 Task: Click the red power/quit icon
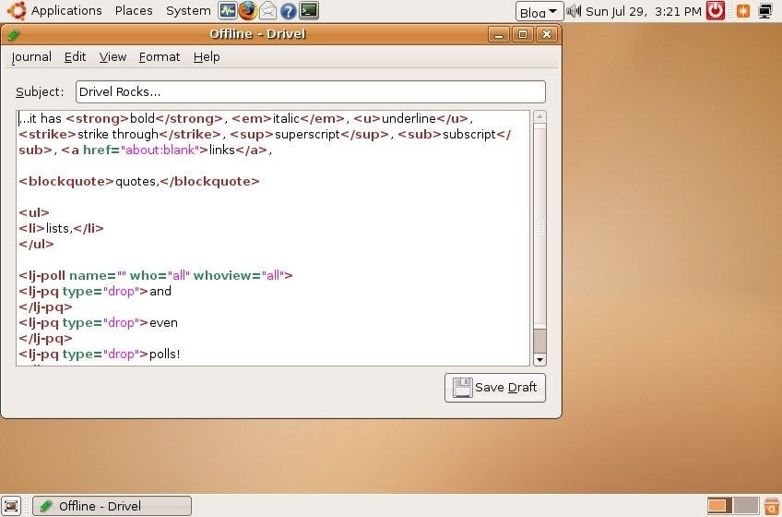pyautogui.click(x=716, y=10)
